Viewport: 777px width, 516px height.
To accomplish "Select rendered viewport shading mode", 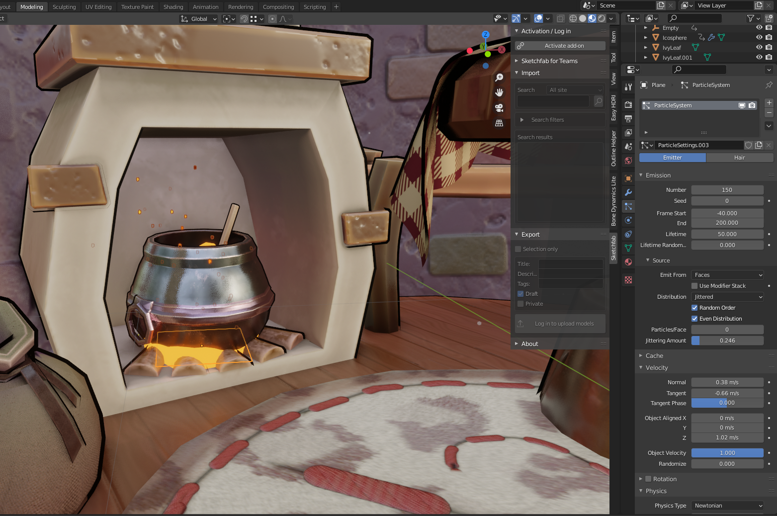I will [602, 18].
